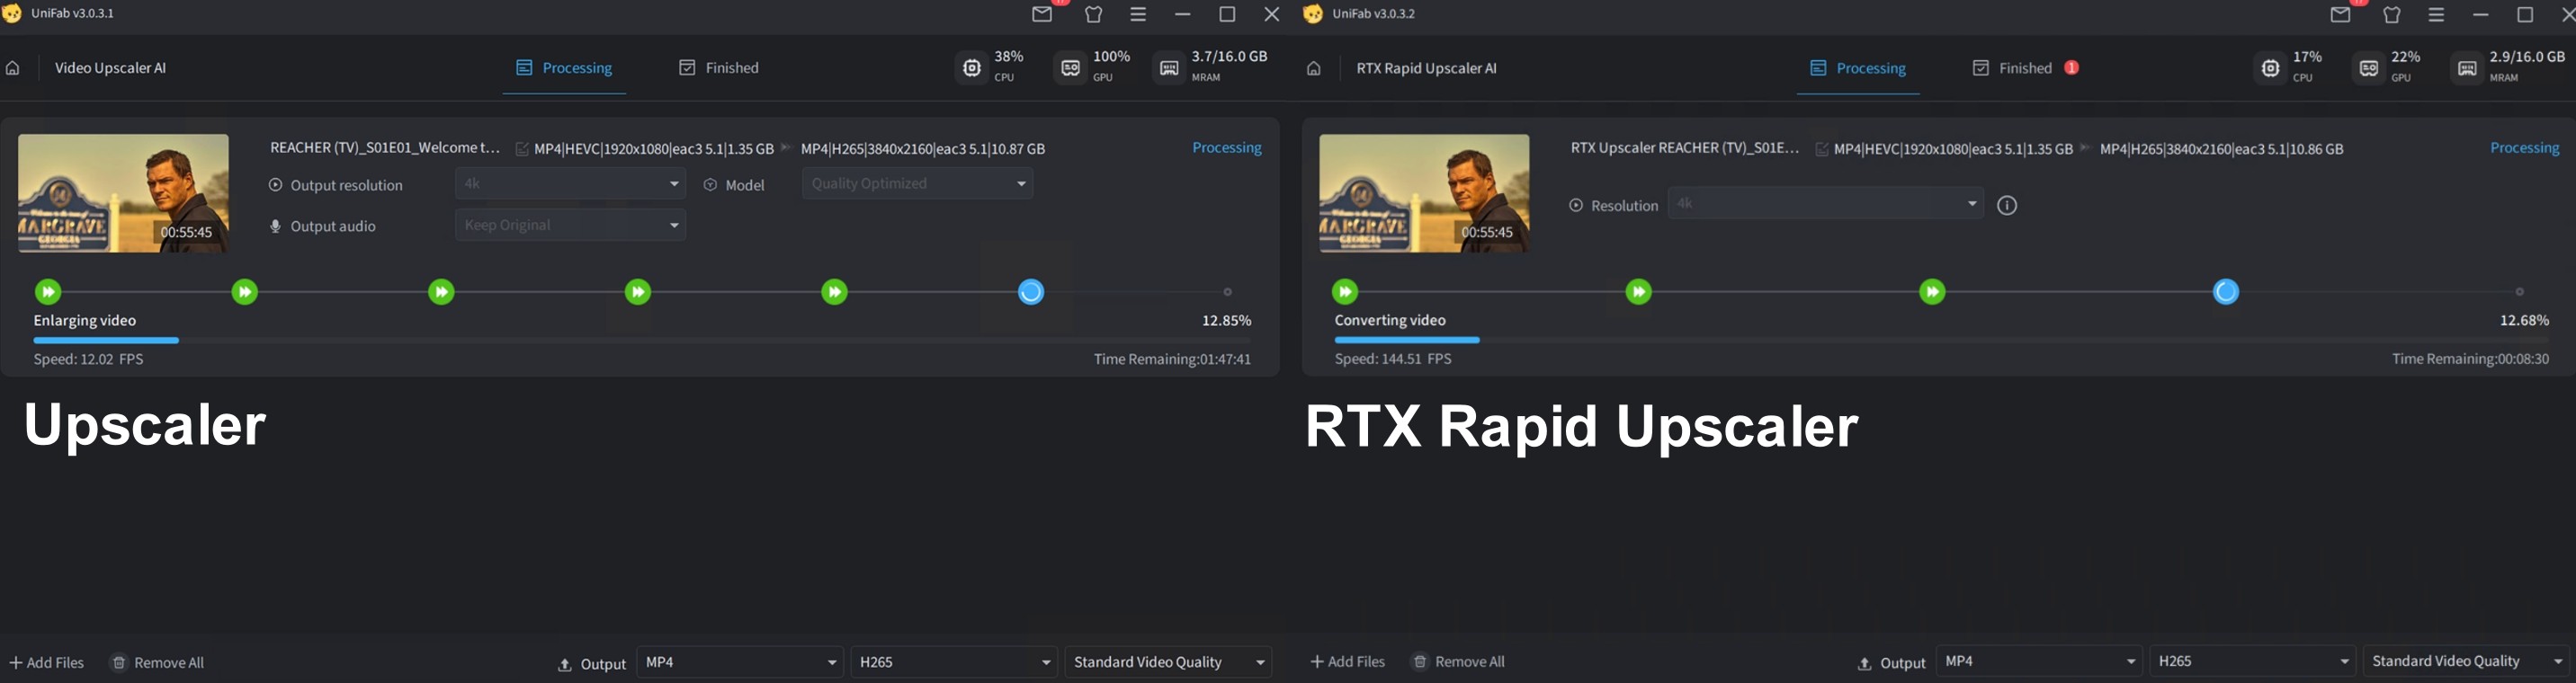This screenshot has width=2576, height=683.
Task: Click video thumbnail in RTX Rapid Upscaler task
Action: pyautogui.click(x=1424, y=192)
